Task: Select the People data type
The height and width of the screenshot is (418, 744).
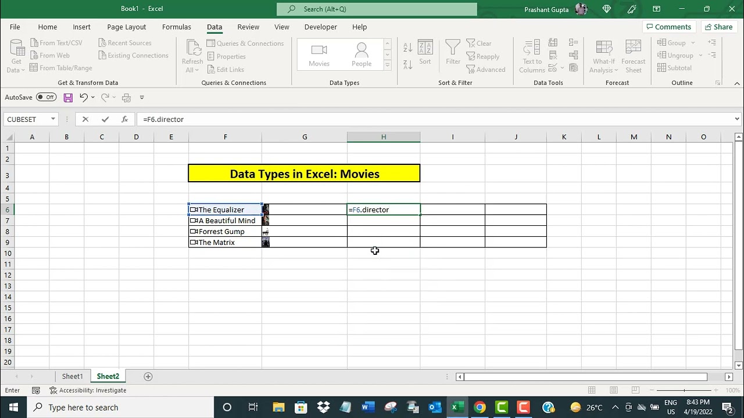Action: tap(362, 55)
